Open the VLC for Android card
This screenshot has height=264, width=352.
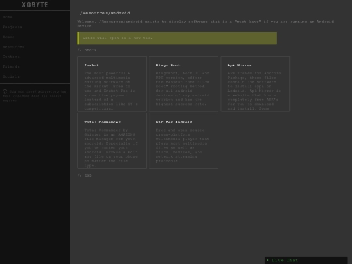tap(183, 141)
